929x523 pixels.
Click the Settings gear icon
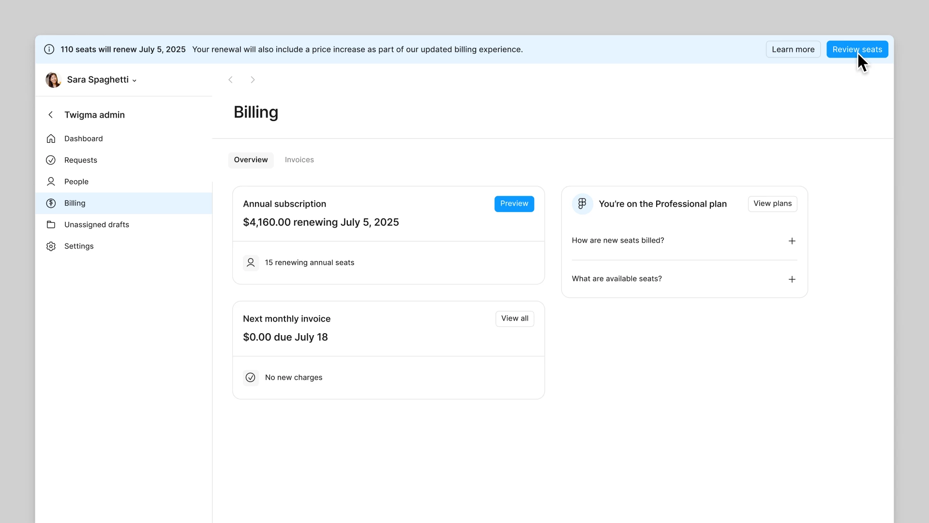tap(51, 246)
